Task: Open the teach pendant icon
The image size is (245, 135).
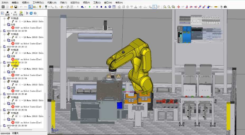Action: tap(46, 7)
